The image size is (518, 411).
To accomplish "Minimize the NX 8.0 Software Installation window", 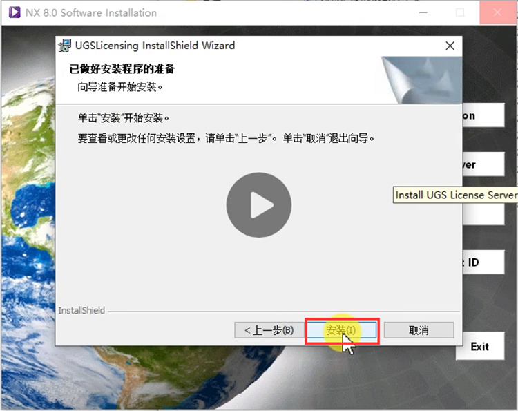I will 423,12.
